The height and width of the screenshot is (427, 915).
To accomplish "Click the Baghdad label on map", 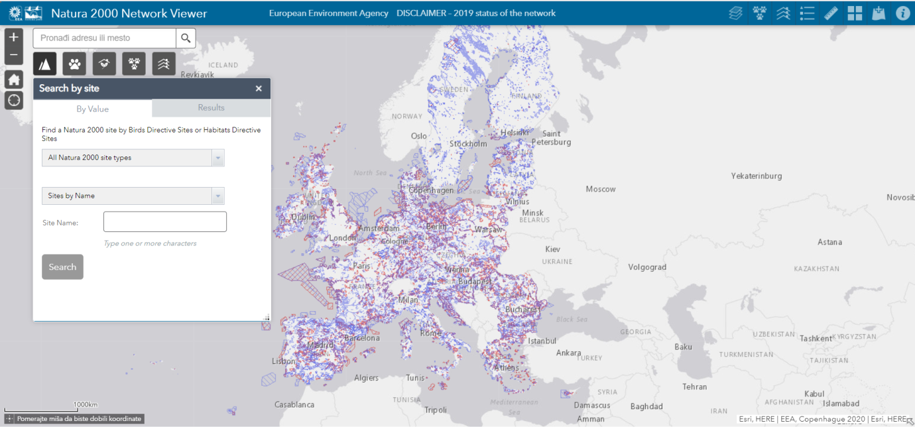I will coord(646,406).
